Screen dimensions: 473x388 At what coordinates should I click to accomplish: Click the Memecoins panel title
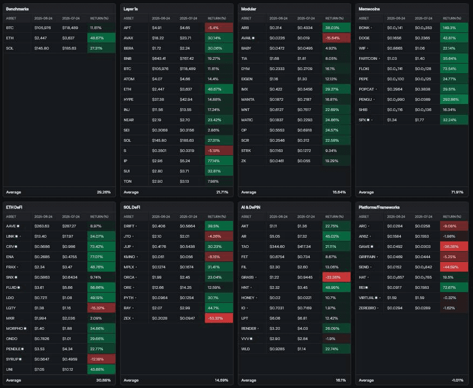369,9
